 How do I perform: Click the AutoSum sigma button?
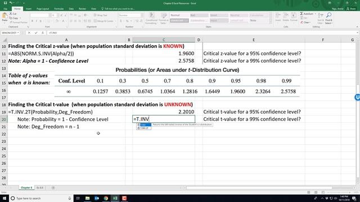coord(307,13)
